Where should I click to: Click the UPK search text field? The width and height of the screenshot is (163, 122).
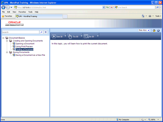pos(21,32)
